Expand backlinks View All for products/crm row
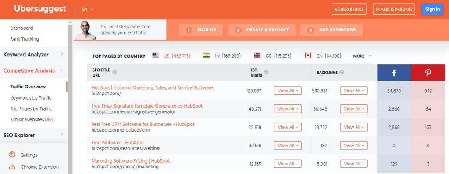The image size is (449, 174). click(x=354, y=127)
